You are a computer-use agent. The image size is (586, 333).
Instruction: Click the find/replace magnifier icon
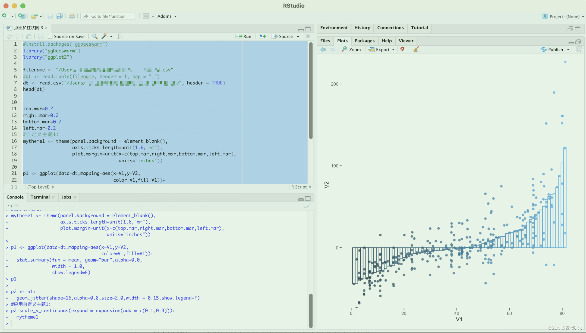click(95, 36)
